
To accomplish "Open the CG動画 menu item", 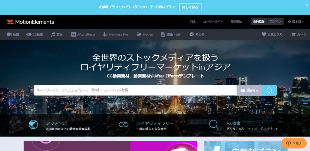I will coord(35,34).
